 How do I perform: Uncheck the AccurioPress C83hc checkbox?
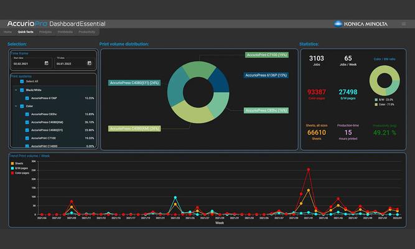[x=27, y=114]
